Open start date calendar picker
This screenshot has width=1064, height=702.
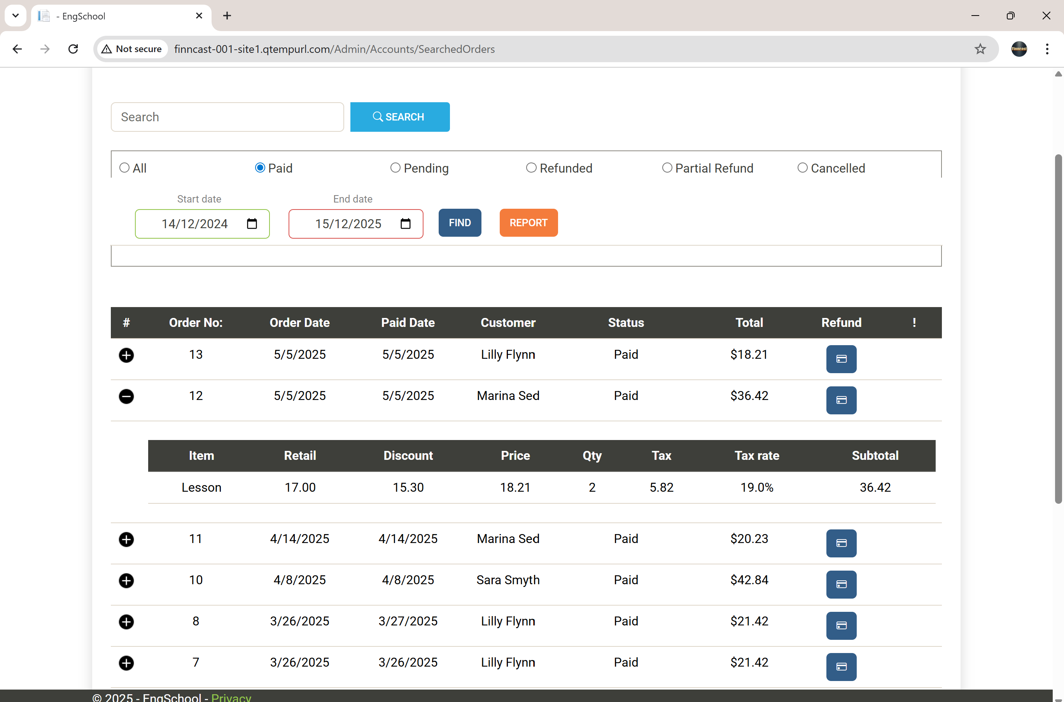(x=252, y=224)
